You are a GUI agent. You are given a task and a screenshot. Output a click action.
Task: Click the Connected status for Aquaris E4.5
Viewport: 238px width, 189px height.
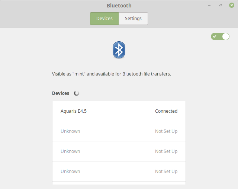pos(166,111)
